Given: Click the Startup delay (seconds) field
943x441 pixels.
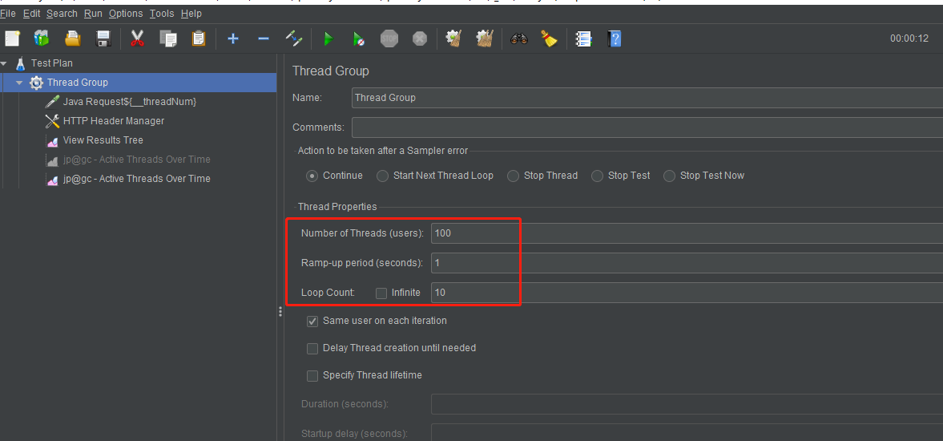Looking at the screenshot, I should click(687, 432).
